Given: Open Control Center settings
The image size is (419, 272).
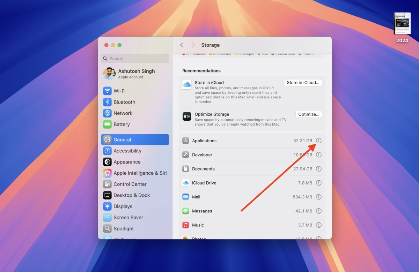Looking at the screenshot, I should [x=135, y=184].
